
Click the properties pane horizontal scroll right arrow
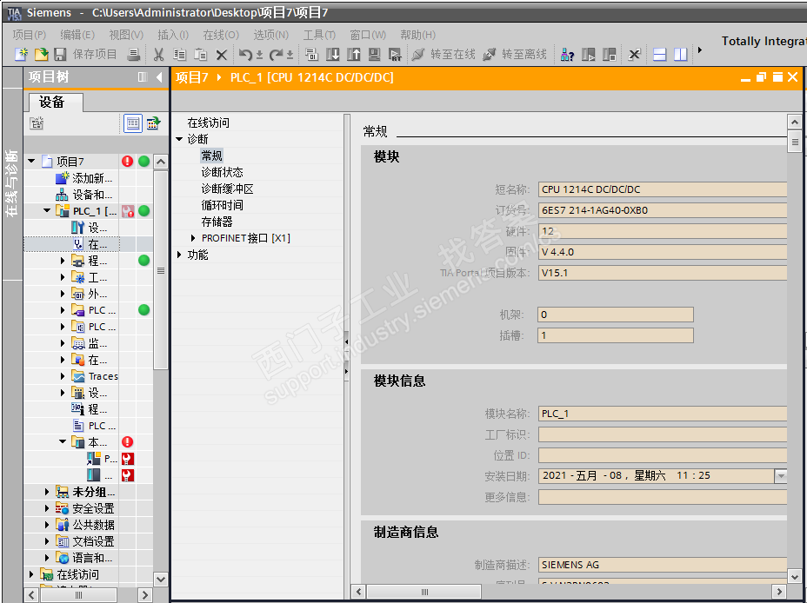pos(779,592)
